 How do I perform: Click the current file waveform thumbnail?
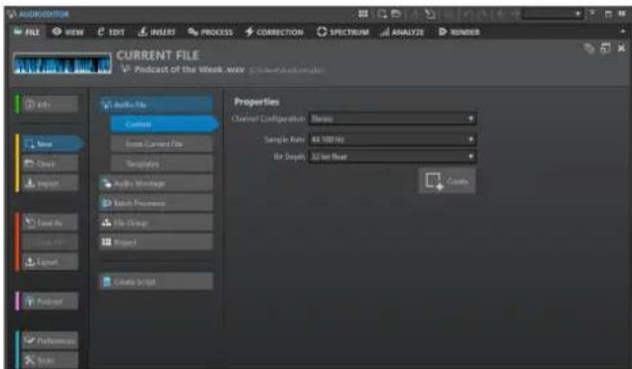[x=63, y=63]
